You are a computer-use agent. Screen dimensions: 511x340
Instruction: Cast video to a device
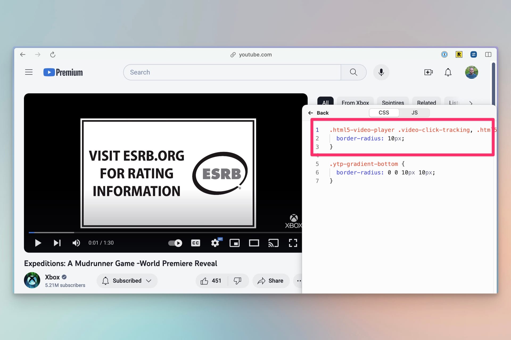click(273, 243)
